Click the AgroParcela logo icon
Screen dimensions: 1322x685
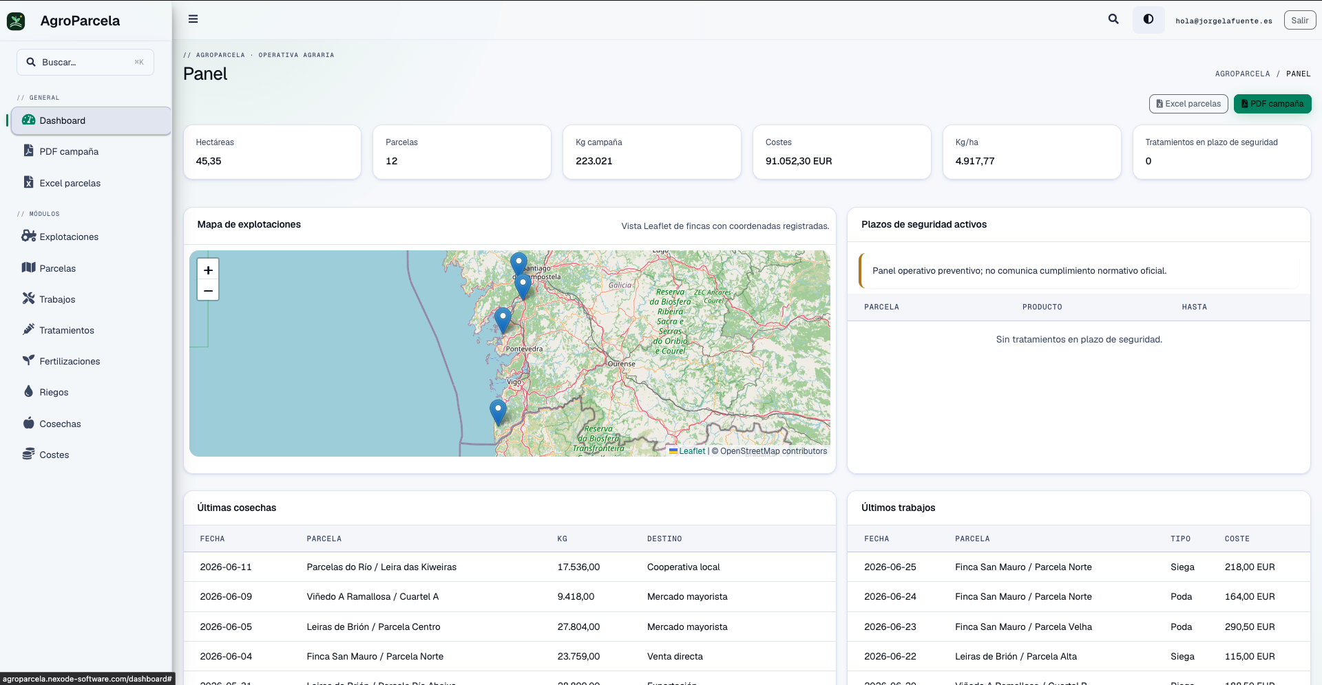click(16, 21)
